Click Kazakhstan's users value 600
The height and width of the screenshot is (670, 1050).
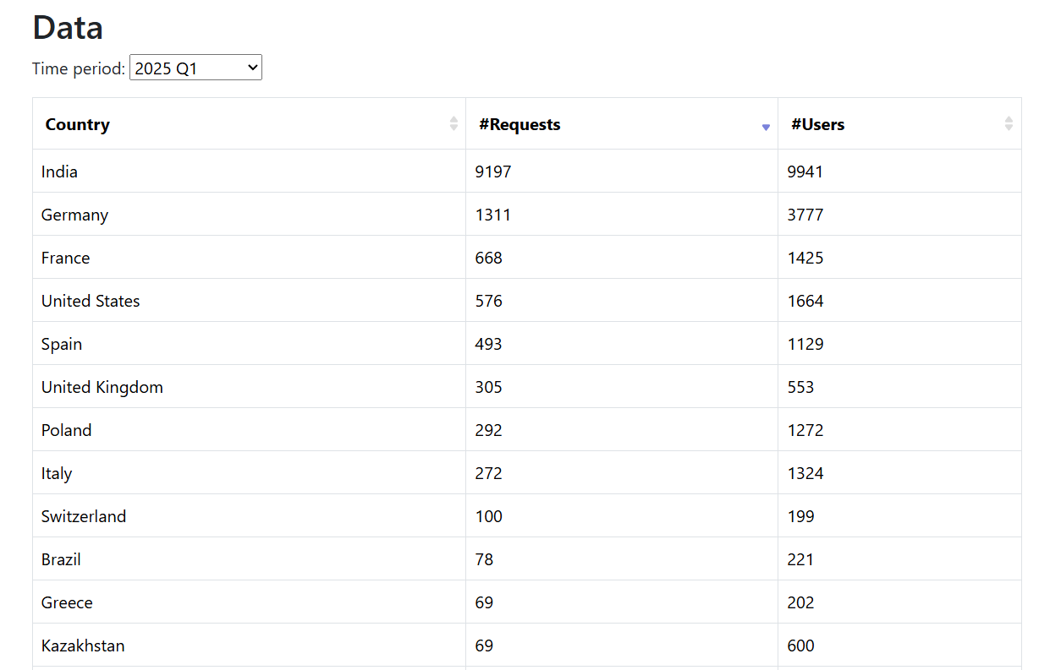click(x=800, y=646)
